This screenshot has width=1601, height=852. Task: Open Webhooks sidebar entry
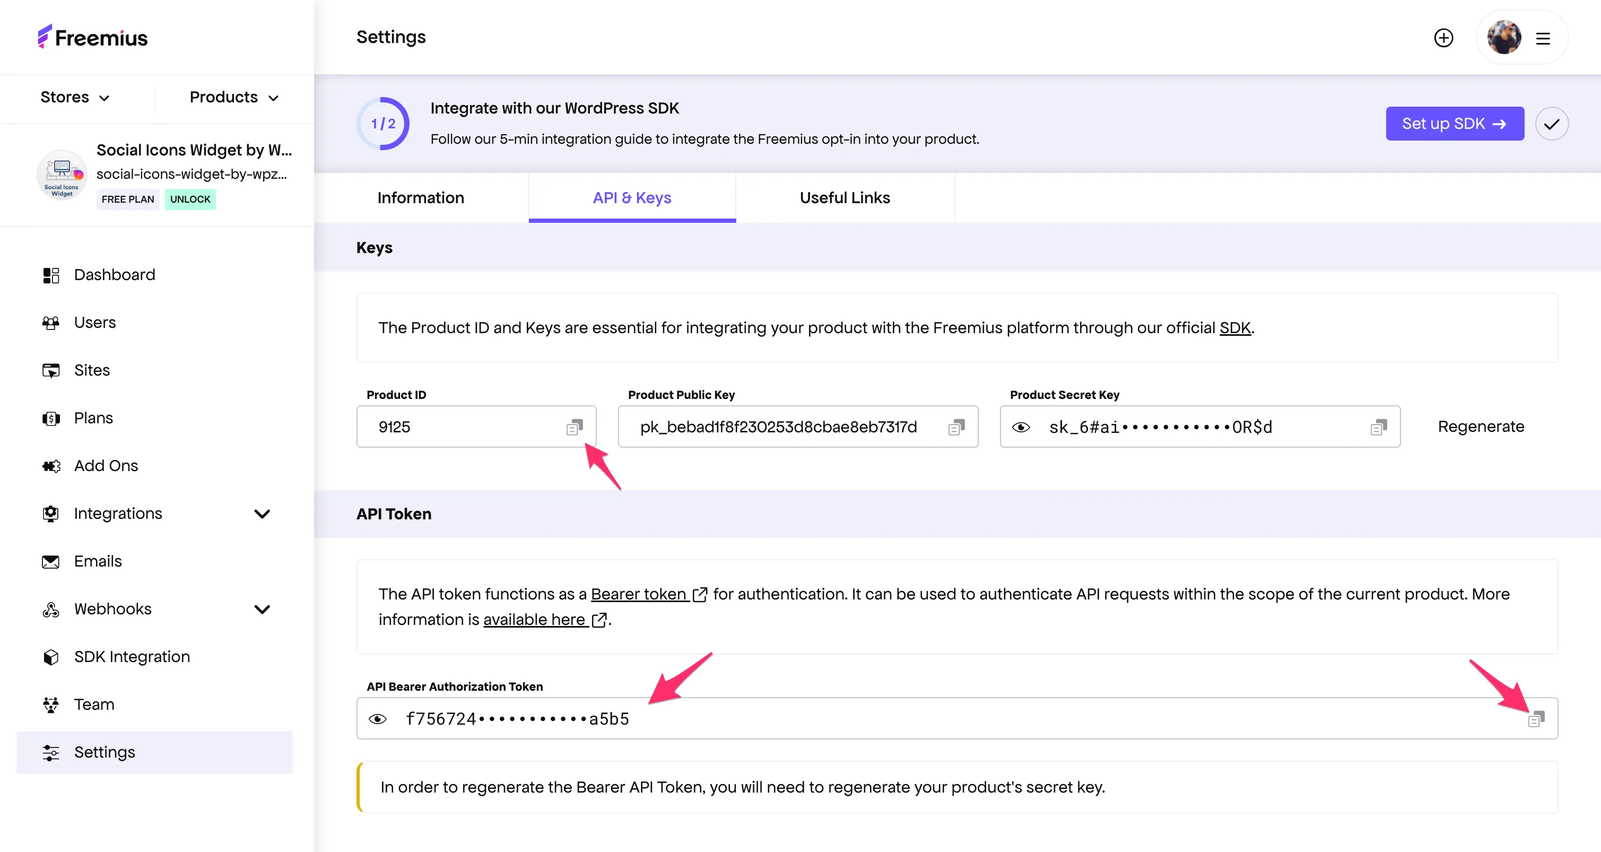(x=112, y=609)
